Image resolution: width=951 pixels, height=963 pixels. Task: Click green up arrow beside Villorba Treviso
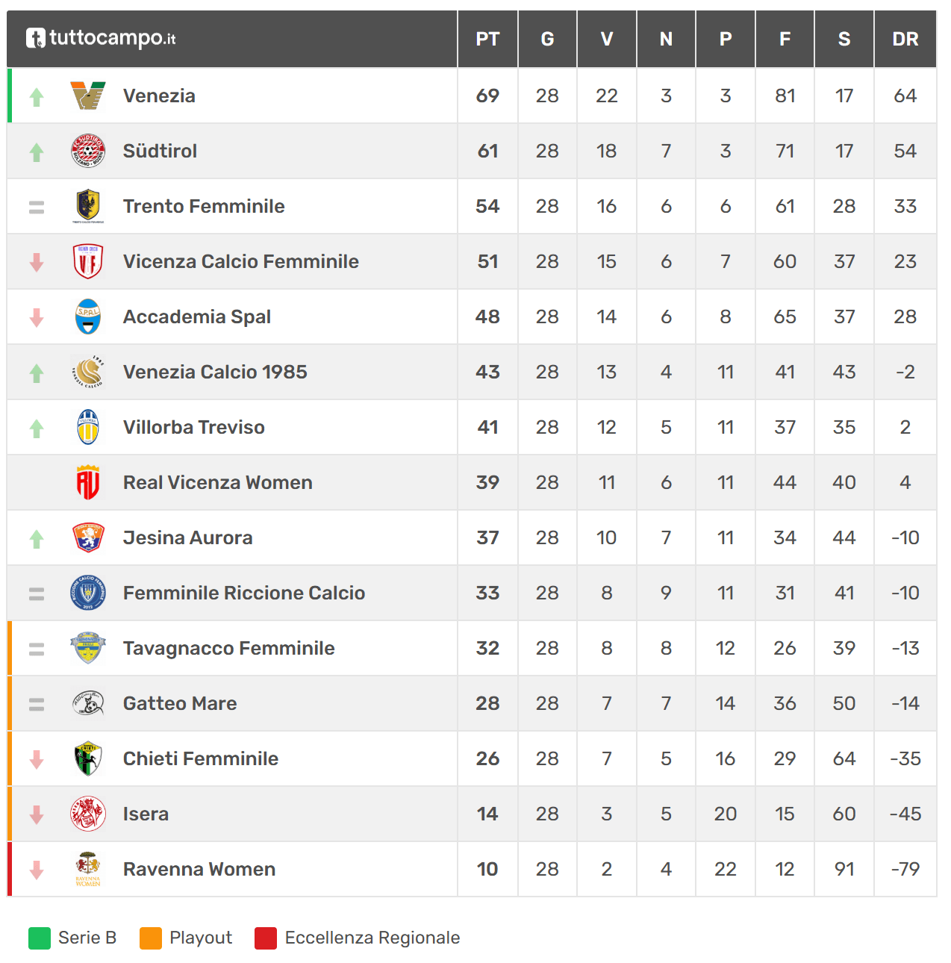(37, 428)
